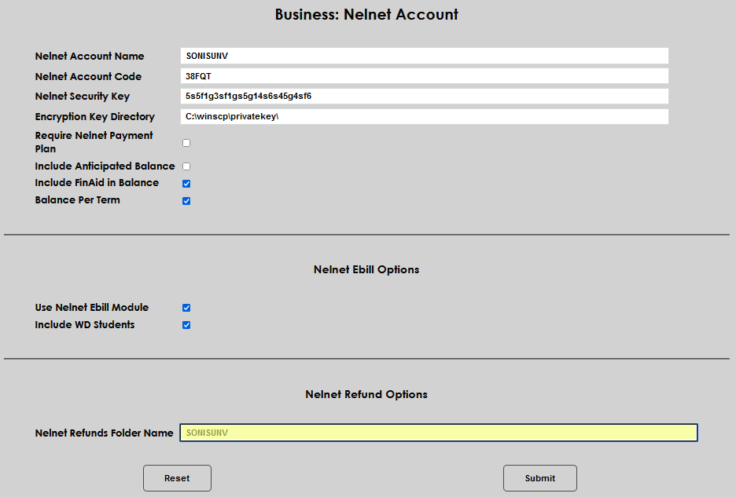This screenshot has width=736, height=497.
Task: Uncheck Include FinAid in Balance
Action: tap(186, 183)
